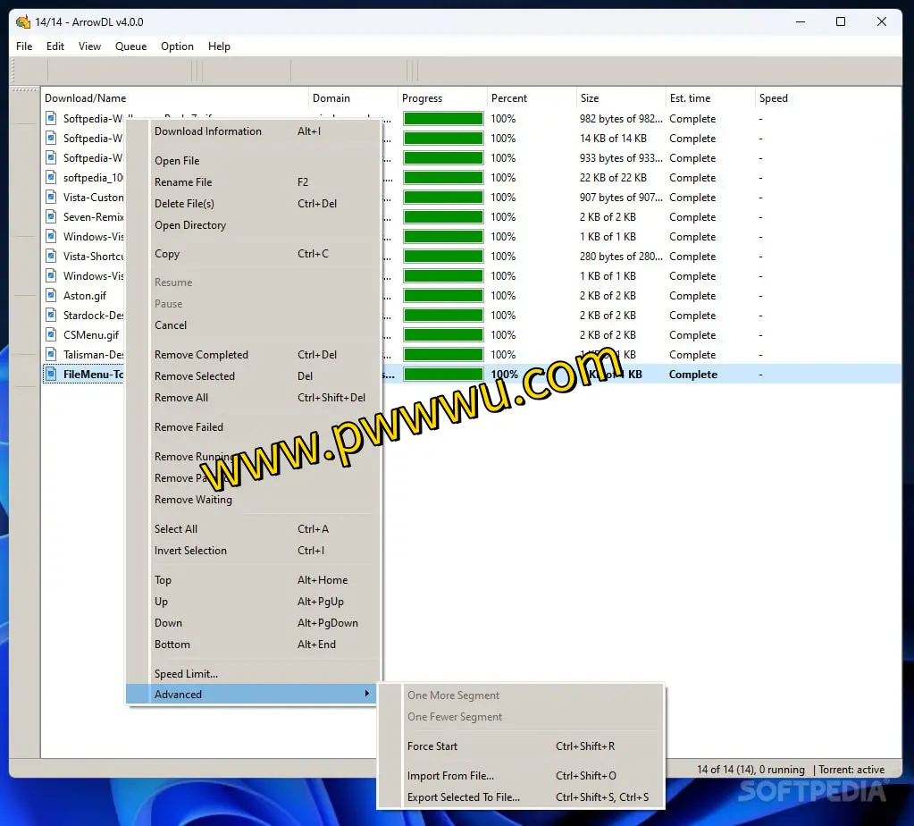
Task: Click the file icon of highlighted FileMenu-To row
Action: pyautogui.click(x=53, y=375)
